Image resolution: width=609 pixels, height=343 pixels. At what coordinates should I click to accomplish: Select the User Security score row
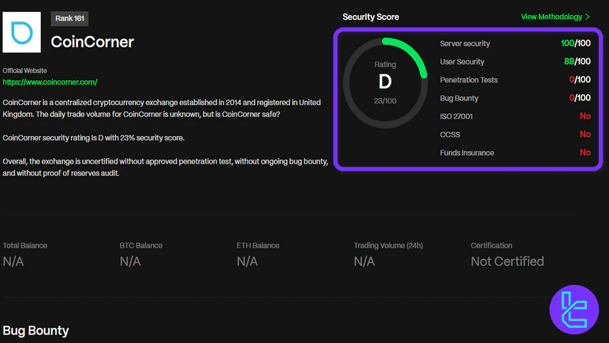(x=515, y=62)
